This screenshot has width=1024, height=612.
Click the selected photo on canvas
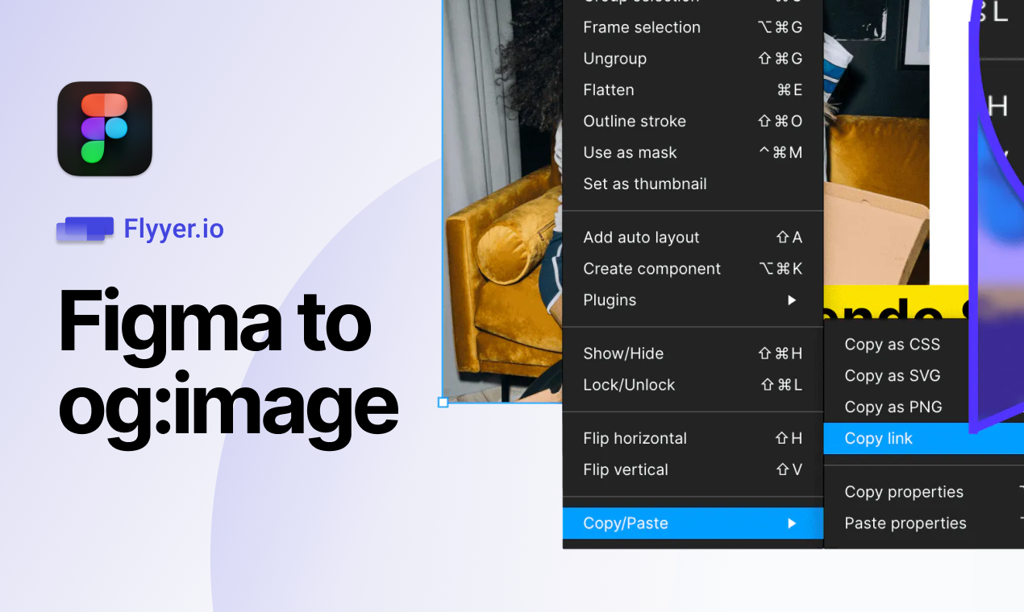tap(502, 201)
